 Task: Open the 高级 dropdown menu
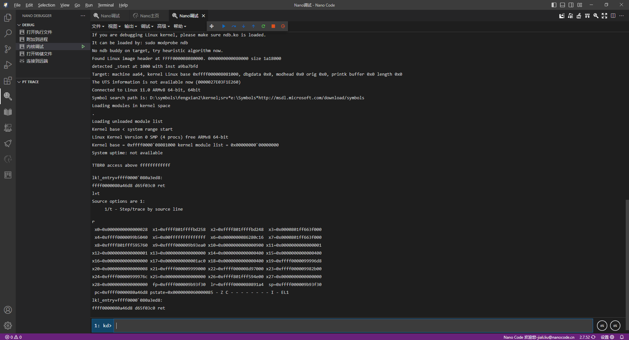(163, 26)
